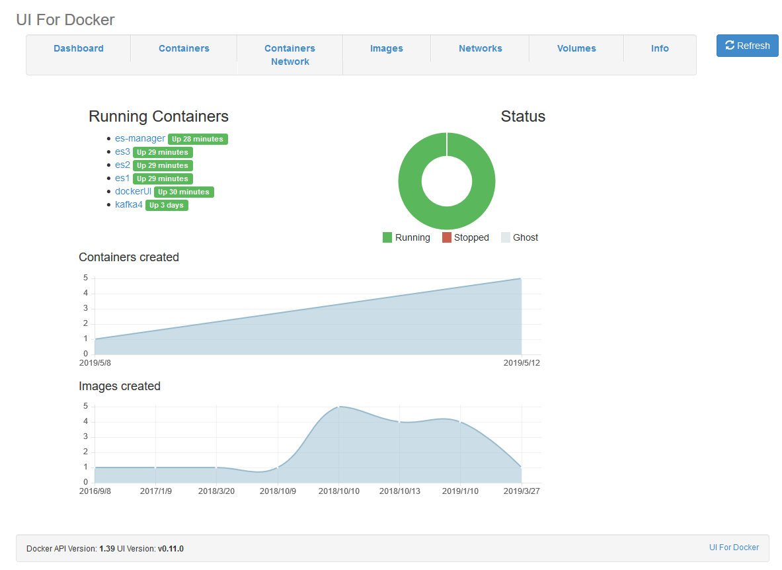Viewport: 782px width, 570px height.
Task: Open the es1 container link
Action: (x=122, y=178)
